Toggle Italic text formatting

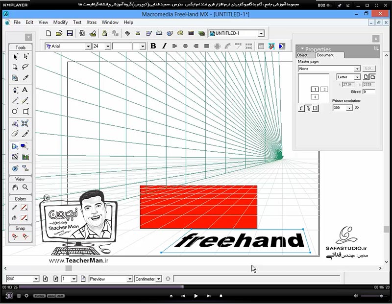click(164, 46)
